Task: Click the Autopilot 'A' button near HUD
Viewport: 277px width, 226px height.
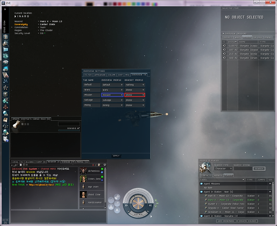Action: click(x=117, y=210)
